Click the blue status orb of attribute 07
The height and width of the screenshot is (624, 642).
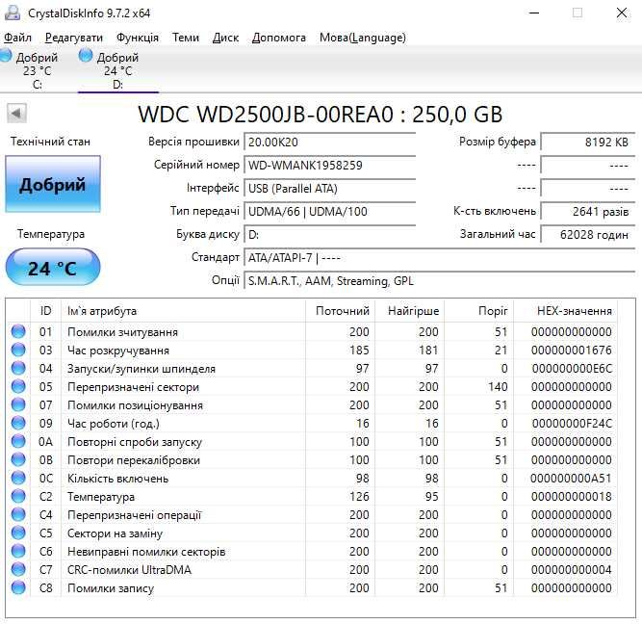(18, 404)
